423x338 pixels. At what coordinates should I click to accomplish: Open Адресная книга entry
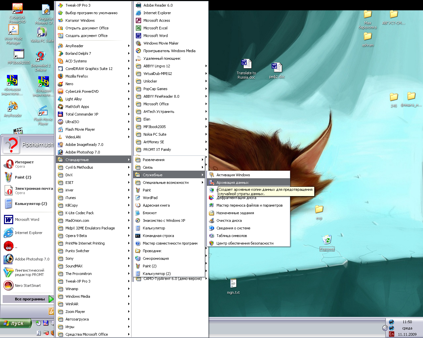point(169,205)
